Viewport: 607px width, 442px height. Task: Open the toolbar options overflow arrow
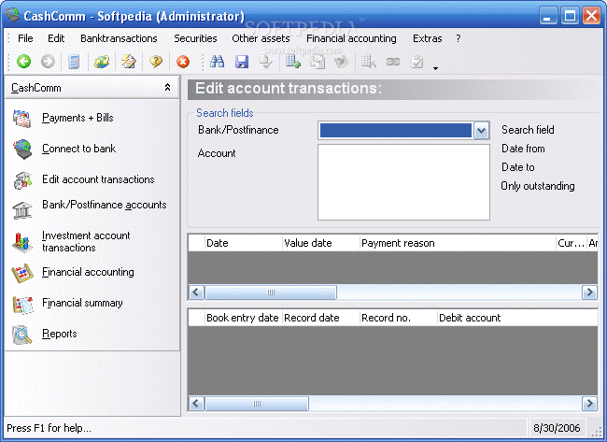point(435,68)
